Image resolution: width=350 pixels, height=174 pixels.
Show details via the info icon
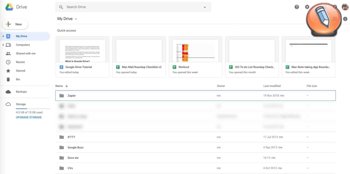[x=345, y=19]
